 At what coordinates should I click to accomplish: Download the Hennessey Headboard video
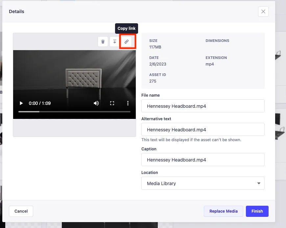(x=115, y=42)
